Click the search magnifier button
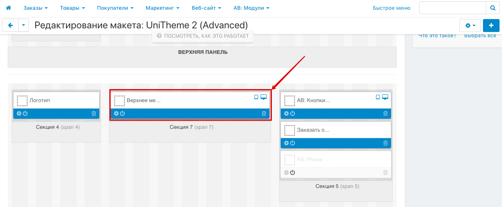The height and width of the screenshot is (207, 502). tap(492, 8)
